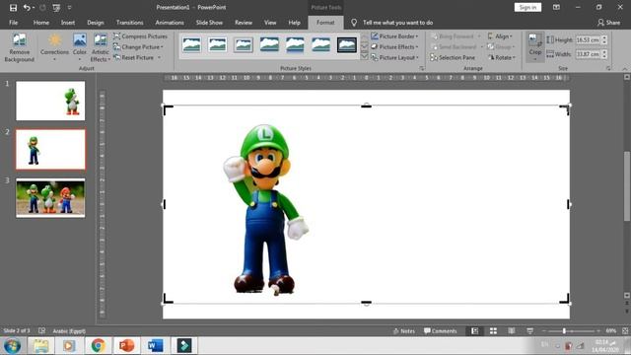Open Picture Layout dropdown
This screenshot has height=355, width=631.
[394, 57]
